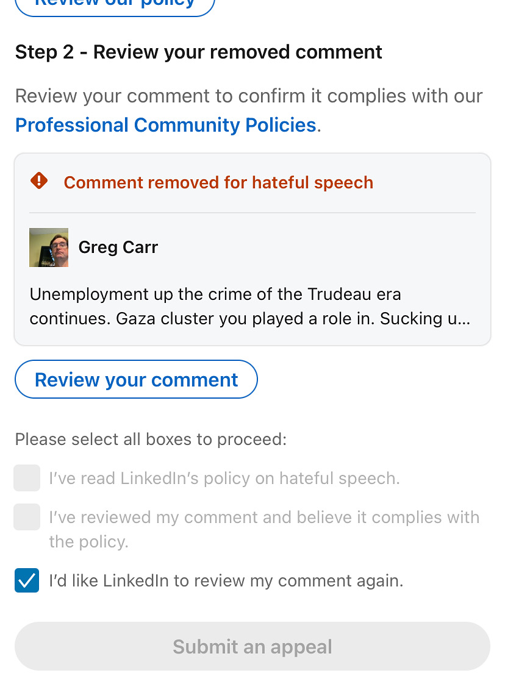Tap the "I'd like LinkedIn to review" label
This screenshot has width=505, height=673.
point(226,581)
